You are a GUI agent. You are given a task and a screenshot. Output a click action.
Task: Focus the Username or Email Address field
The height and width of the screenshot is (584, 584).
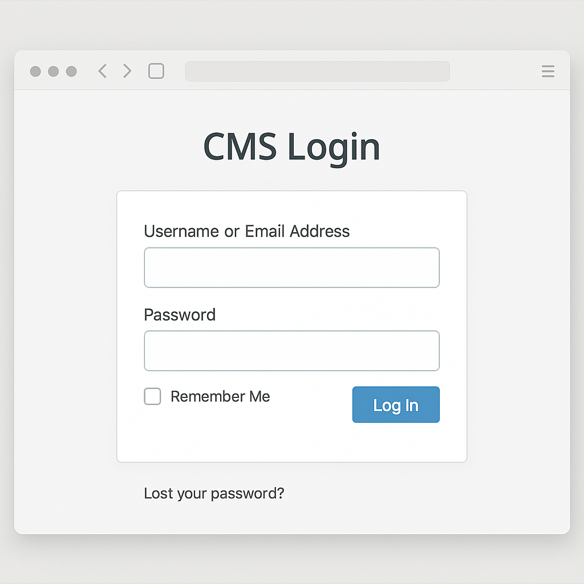coord(291,267)
